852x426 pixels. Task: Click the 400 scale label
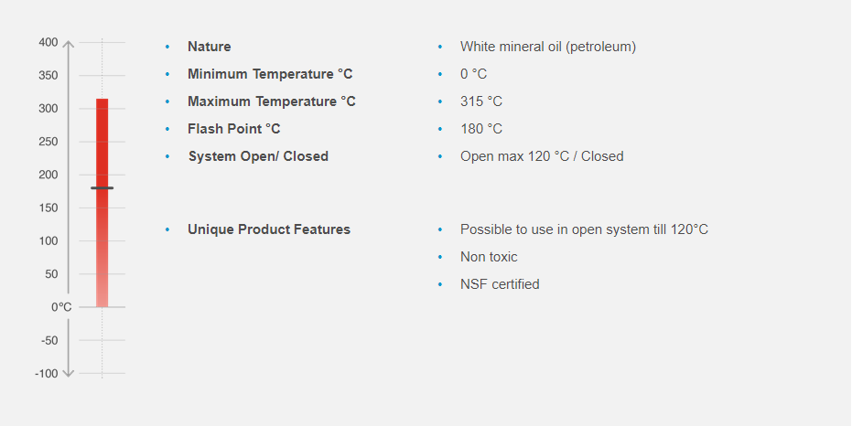[49, 43]
